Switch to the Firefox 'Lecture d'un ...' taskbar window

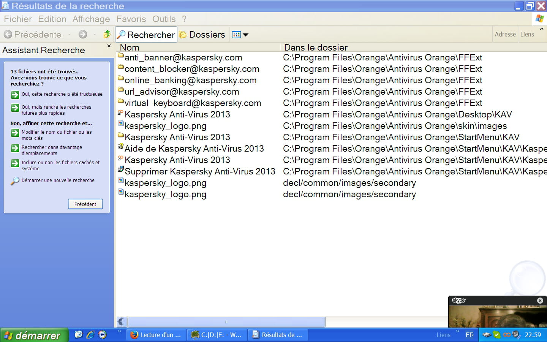[x=157, y=335]
